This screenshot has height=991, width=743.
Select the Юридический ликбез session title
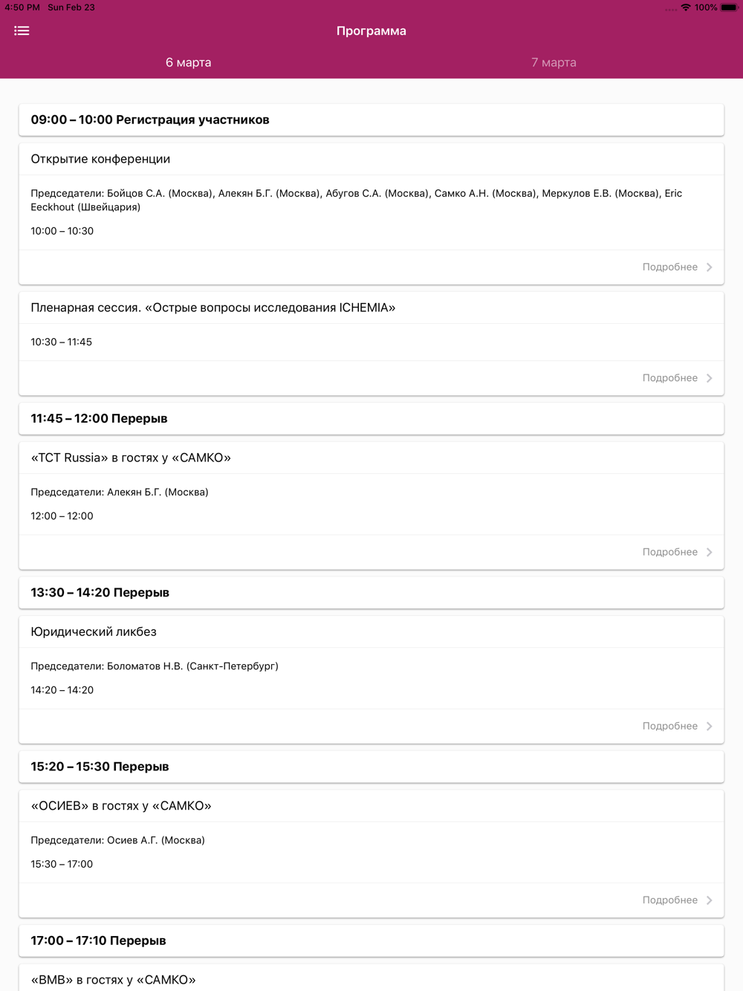[94, 631]
